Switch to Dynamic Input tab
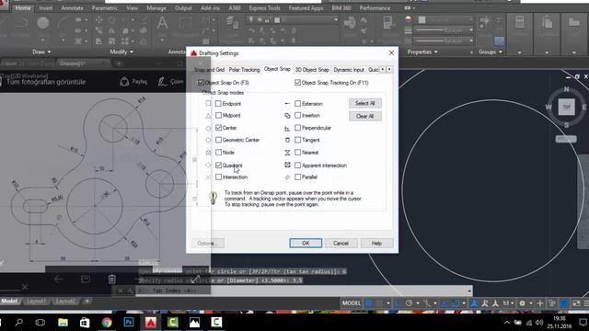This screenshot has width=589, height=331. coord(349,70)
